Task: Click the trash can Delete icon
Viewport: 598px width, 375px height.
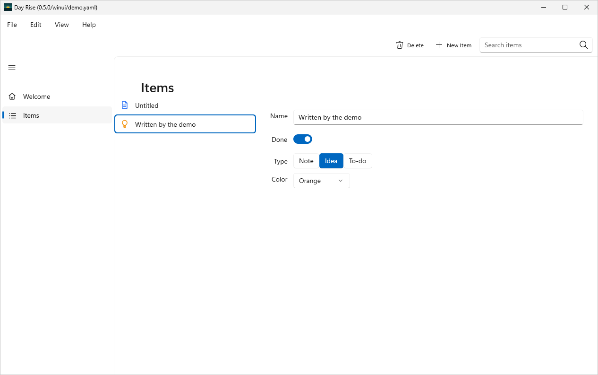Action: (x=400, y=45)
